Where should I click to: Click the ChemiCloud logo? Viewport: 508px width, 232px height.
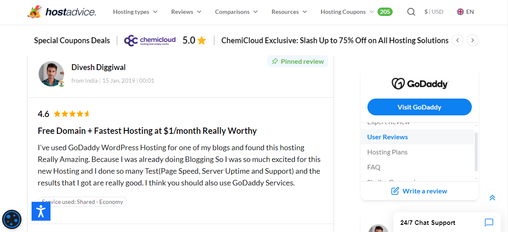tap(150, 40)
